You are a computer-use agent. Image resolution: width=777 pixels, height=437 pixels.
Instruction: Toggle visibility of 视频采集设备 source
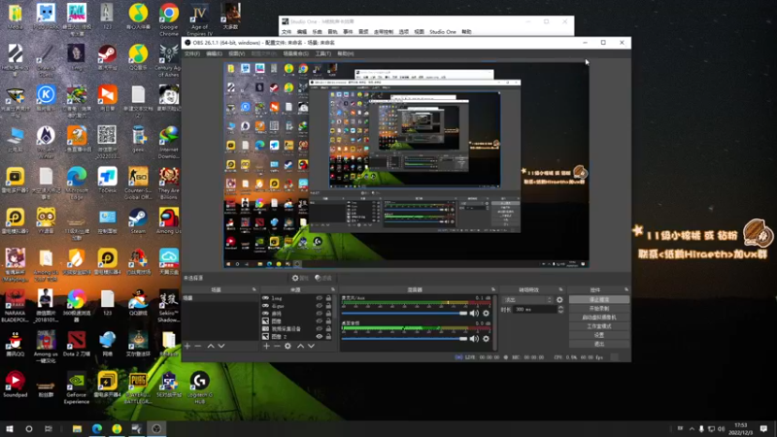pos(320,328)
